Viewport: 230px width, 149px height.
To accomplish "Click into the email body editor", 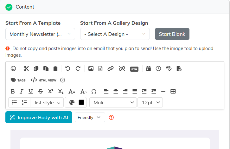I will pyautogui.click(x=115, y=139).
